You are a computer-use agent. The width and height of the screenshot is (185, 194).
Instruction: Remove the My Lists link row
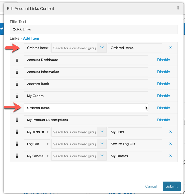pos(171,131)
